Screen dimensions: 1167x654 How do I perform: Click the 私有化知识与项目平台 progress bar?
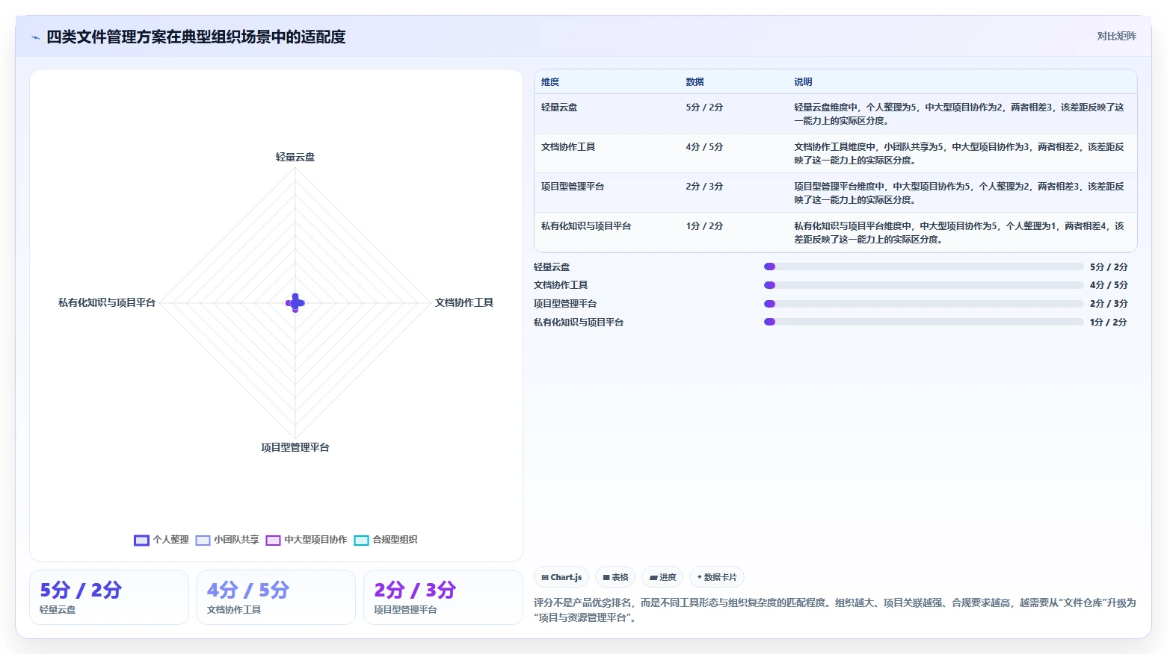pyautogui.click(x=923, y=322)
